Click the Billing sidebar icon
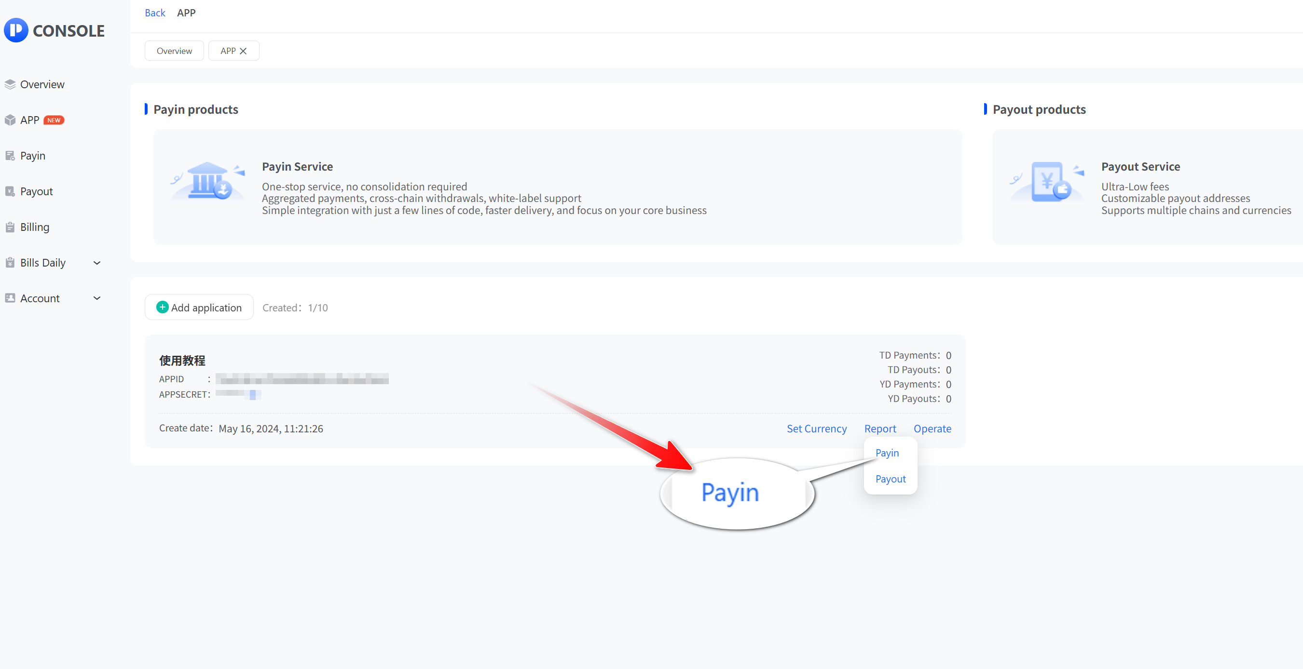The width and height of the screenshot is (1303, 669). coord(10,227)
